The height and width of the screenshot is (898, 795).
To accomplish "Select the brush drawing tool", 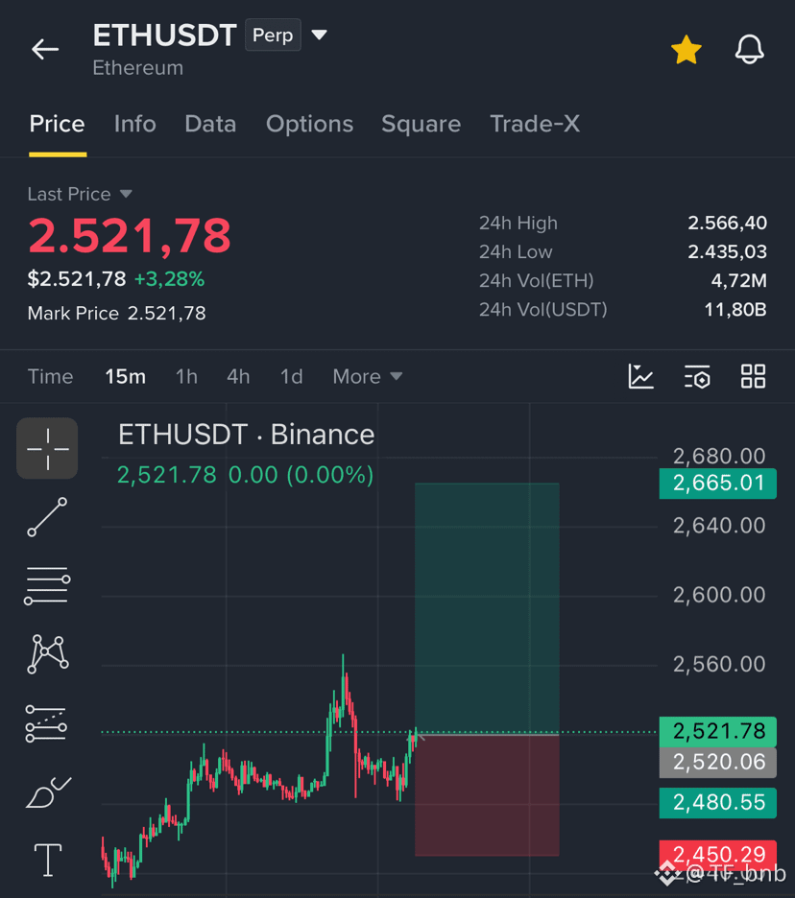I will (x=48, y=792).
